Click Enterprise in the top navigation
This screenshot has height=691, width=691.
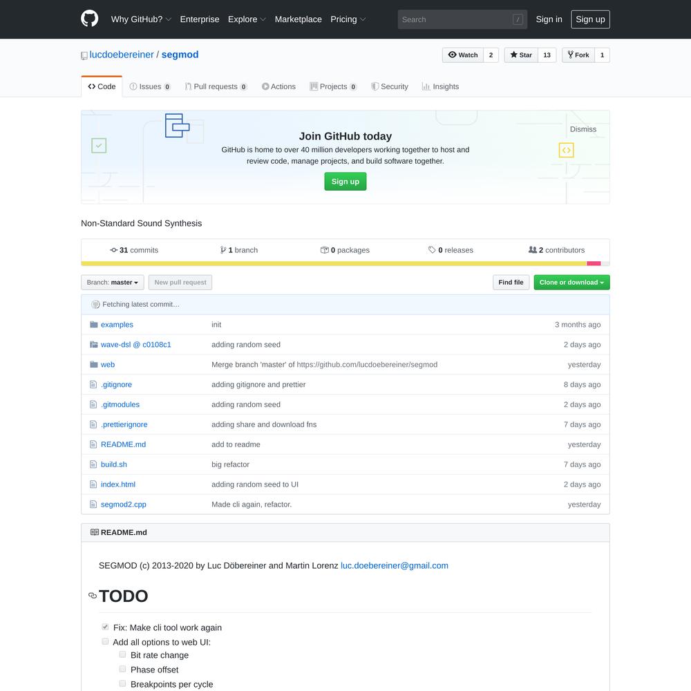pos(200,19)
